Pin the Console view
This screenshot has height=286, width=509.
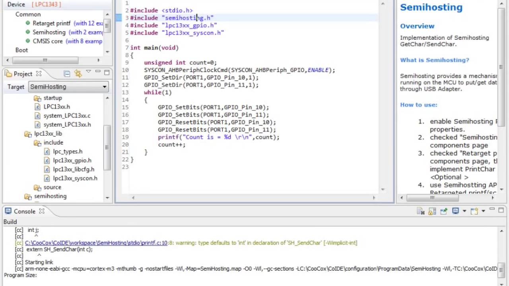pyautogui.click(x=444, y=211)
